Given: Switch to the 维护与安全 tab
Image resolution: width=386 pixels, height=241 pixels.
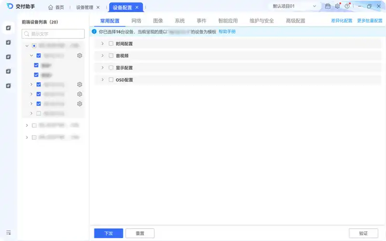Looking at the screenshot, I should (262, 21).
